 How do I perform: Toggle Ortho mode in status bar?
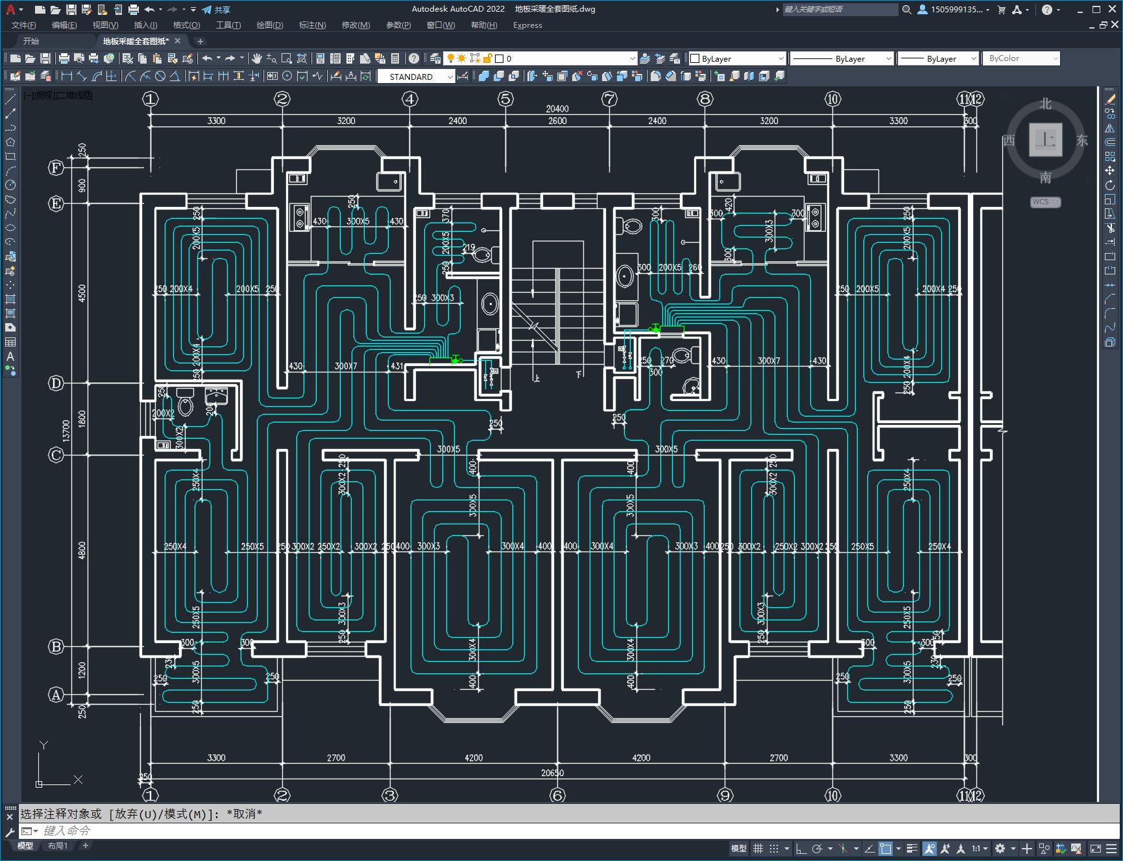(x=801, y=849)
